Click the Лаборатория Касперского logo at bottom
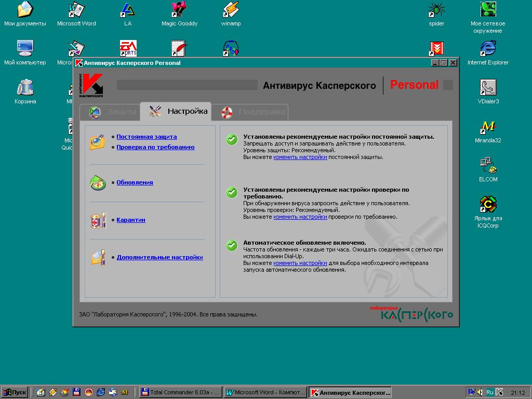Viewport: 532px width, 399px height. [x=411, y=314]
